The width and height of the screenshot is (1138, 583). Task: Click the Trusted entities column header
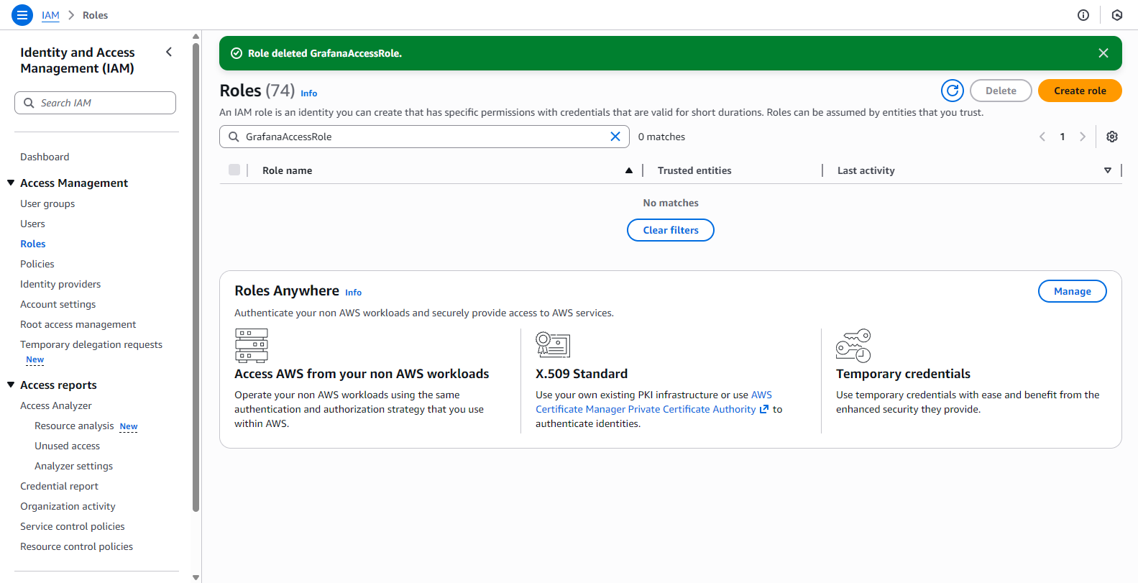[x=694, y=170]
